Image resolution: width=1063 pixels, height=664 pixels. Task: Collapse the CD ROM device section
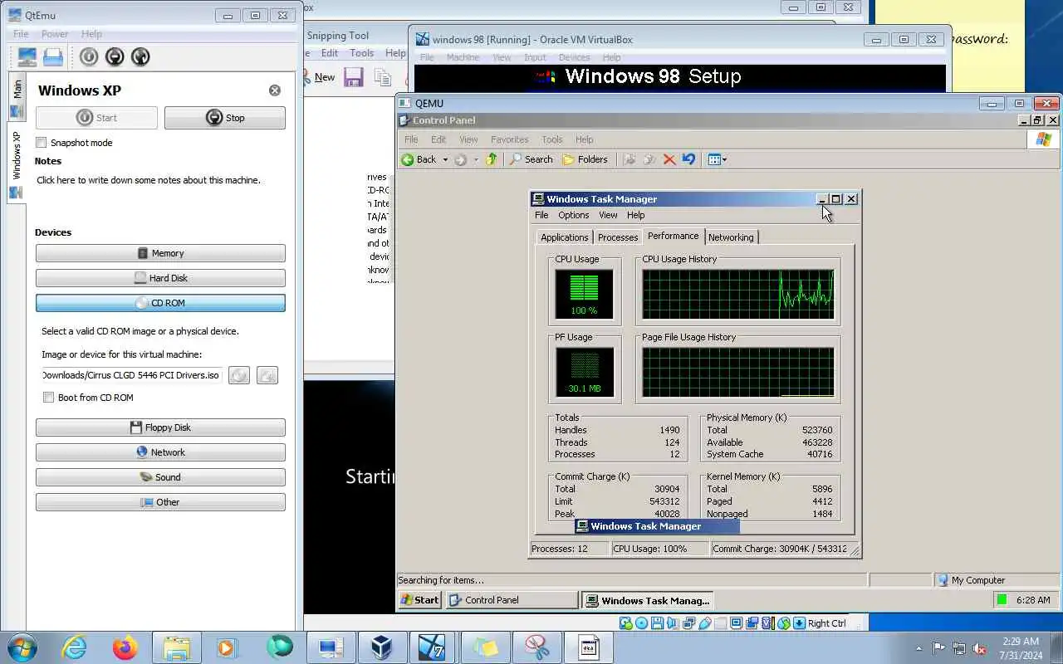tap(160, 303)
